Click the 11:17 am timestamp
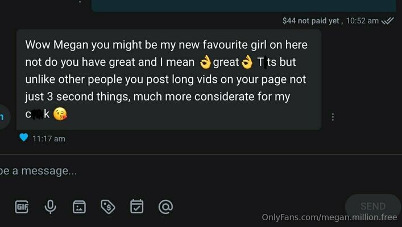Screen dimensions: 402x227 click(x=49, y=138)
